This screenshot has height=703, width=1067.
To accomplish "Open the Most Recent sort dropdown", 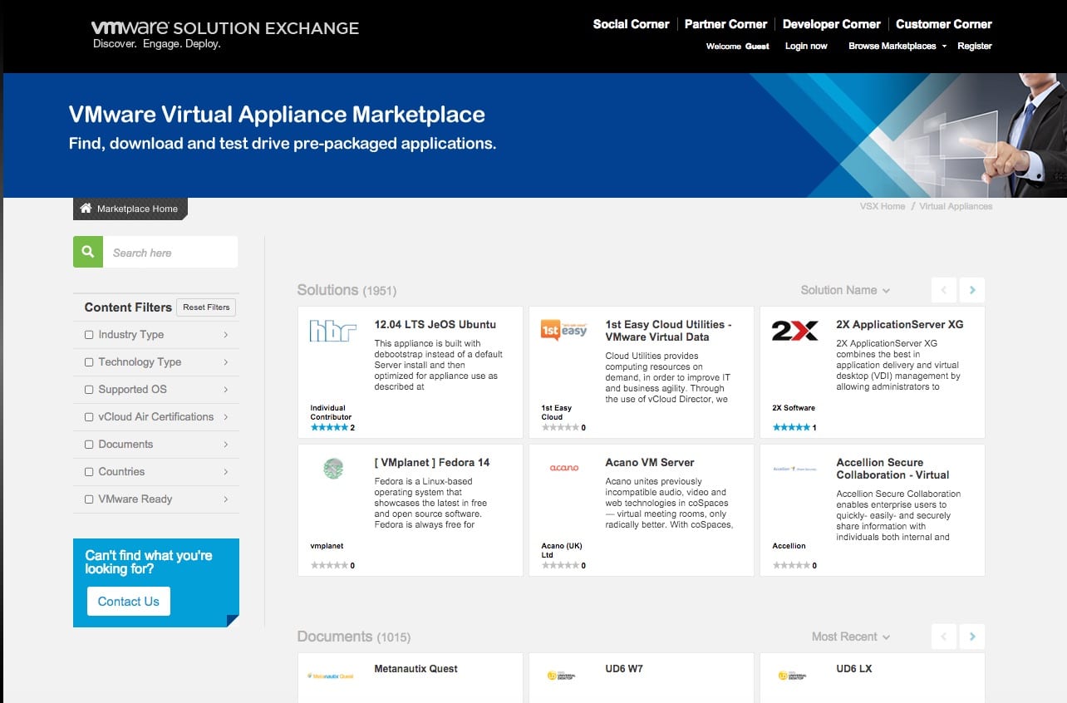I will pos(850,637).
